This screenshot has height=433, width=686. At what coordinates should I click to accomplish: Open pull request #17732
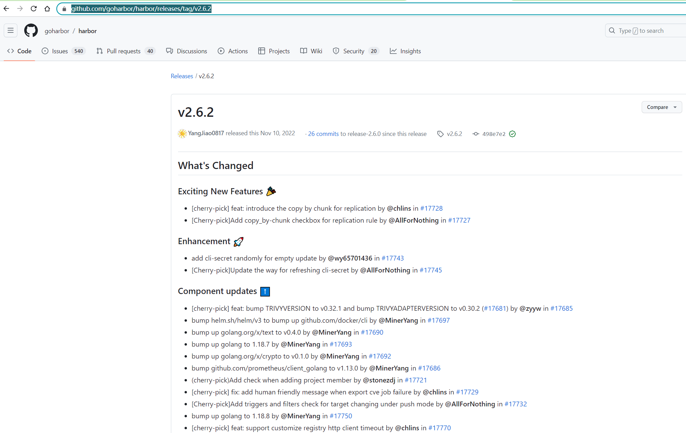coord(516,404)
